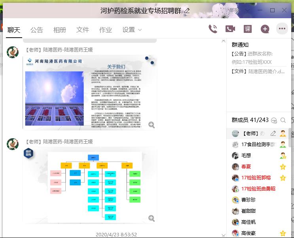The height and width of the screenshot is (238, 294).
Task: Edit the 【老师】 member's name card pencil
Action: (273, 133)
